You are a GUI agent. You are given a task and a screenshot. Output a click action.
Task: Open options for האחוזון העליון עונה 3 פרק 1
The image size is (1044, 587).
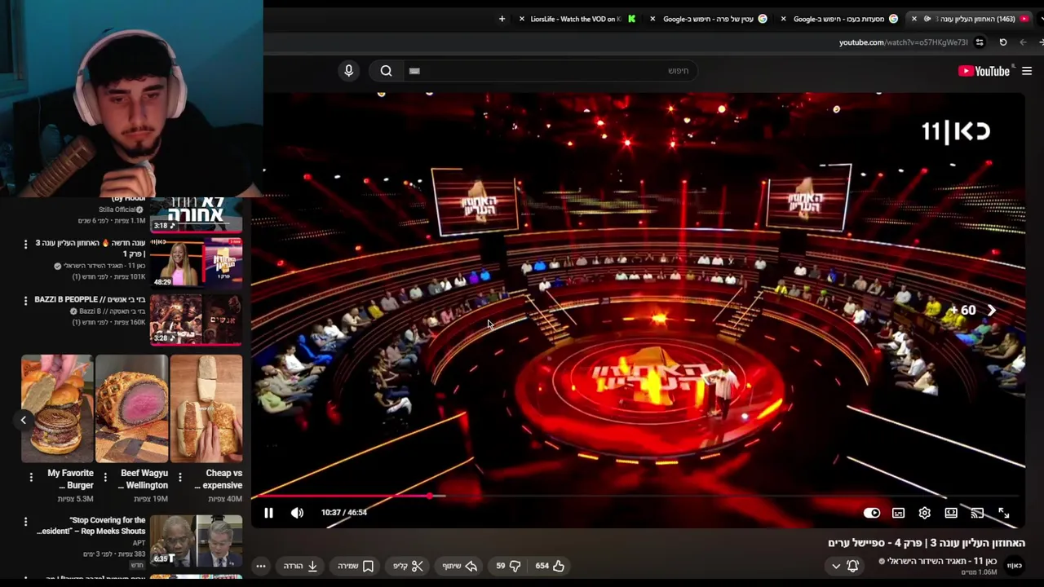[x=25, y=244]
